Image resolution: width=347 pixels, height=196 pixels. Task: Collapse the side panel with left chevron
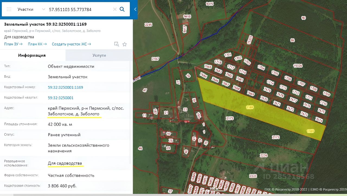tap(135, 9)
